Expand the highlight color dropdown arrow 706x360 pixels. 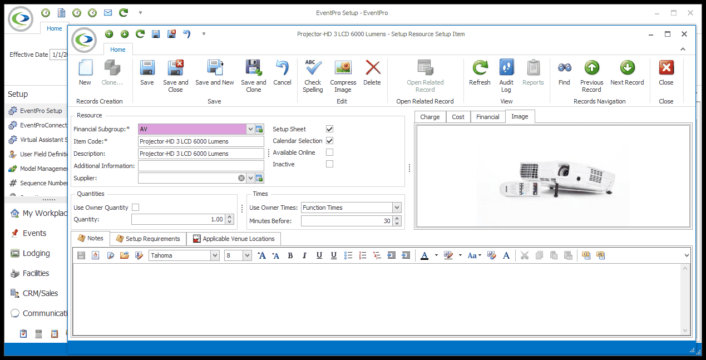coord(460,255)
